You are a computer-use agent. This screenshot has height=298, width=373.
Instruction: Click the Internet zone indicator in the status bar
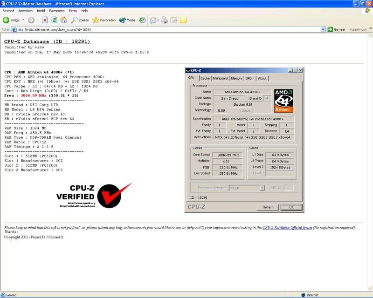point(310,295)
